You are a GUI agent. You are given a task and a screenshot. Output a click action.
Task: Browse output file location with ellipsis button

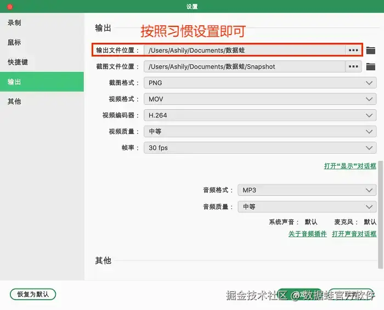tap(353, 50)
